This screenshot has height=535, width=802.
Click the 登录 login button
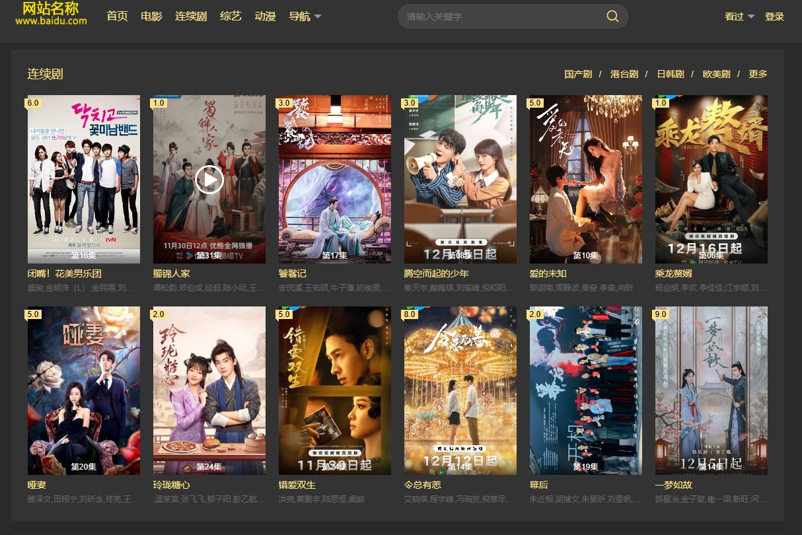coord(774,17)
